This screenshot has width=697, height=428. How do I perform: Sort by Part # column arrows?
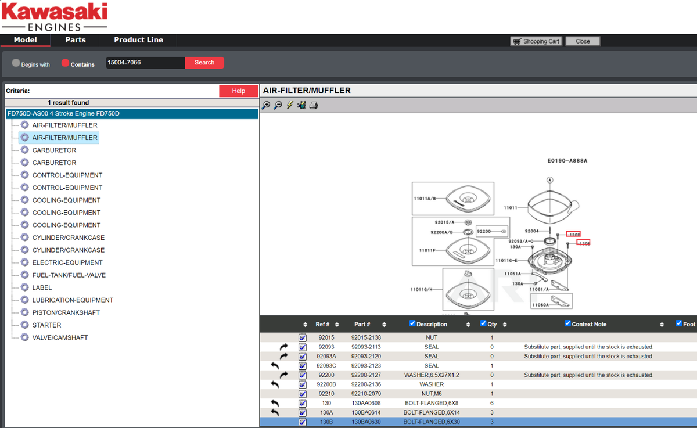pyautogui.click(x=384, y=325)
